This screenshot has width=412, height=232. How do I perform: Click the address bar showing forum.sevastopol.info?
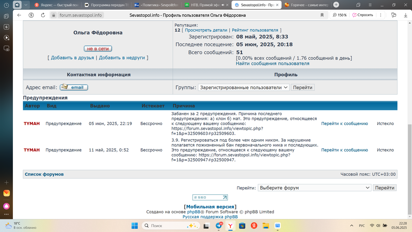coord(80,15)
